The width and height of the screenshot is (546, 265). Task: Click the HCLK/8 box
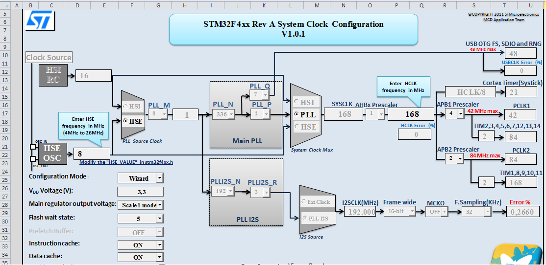pyautogui.click(x=471, y=92)
